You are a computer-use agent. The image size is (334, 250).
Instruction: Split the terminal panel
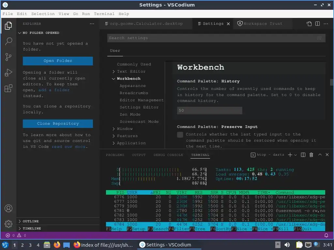[303, 155]
